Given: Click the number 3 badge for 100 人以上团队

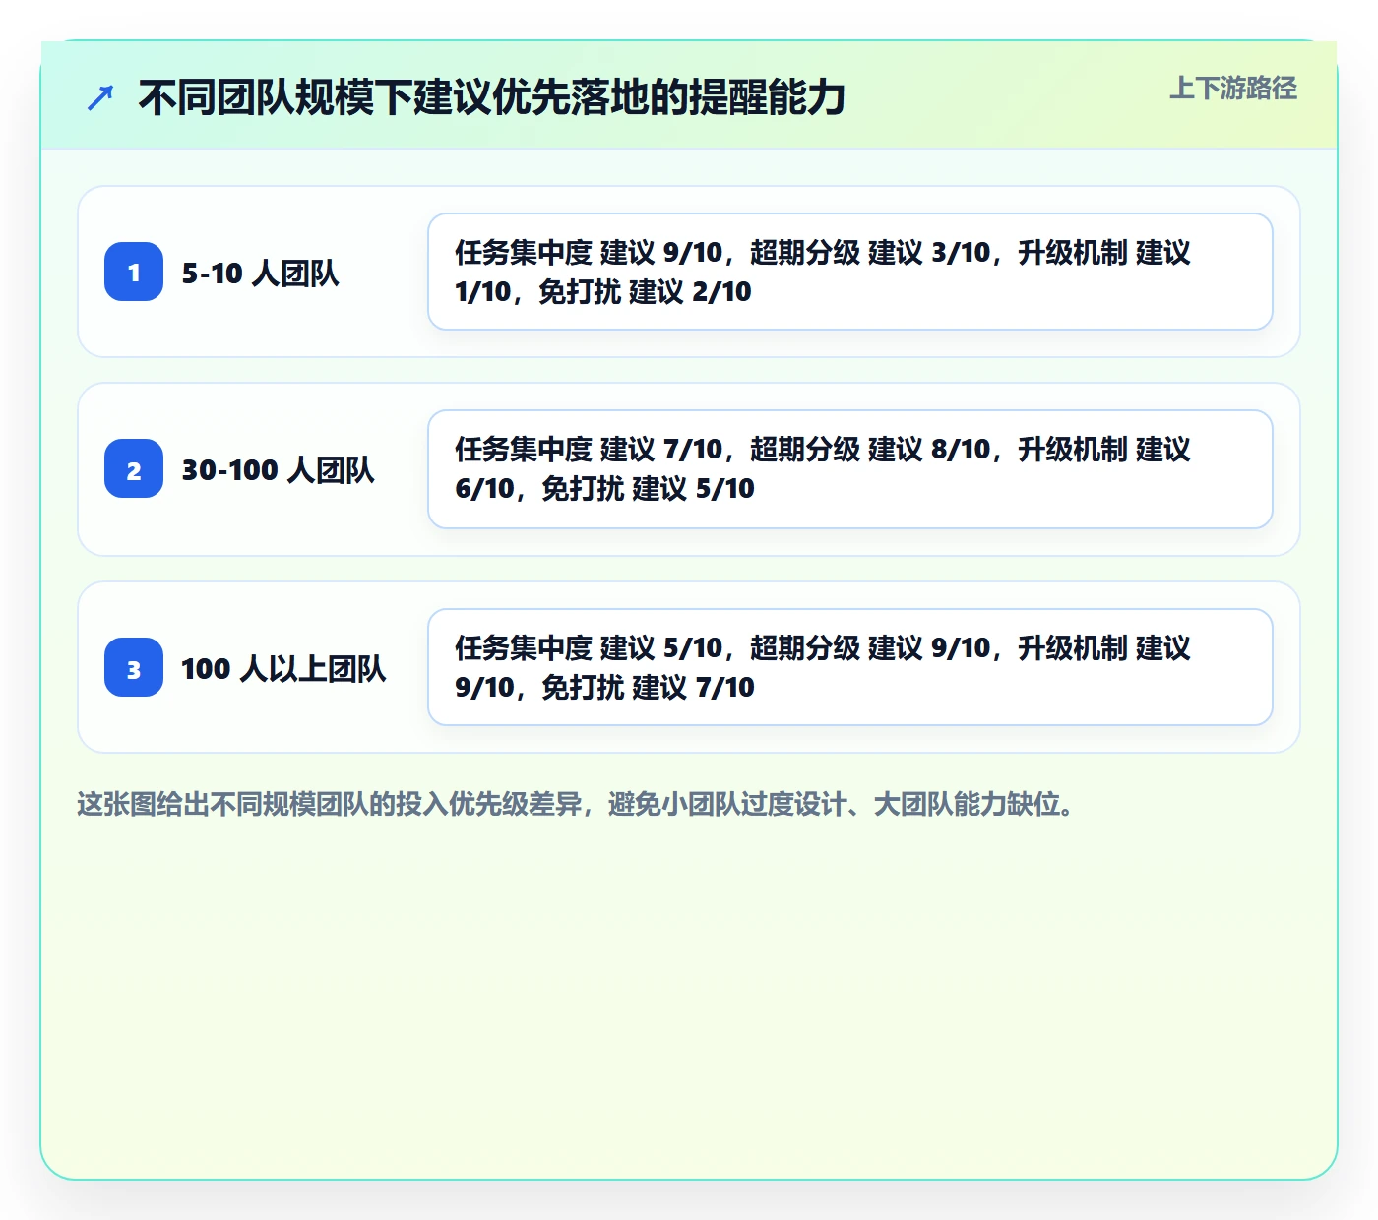Looking at the screenshot, I should coord(134,667).
